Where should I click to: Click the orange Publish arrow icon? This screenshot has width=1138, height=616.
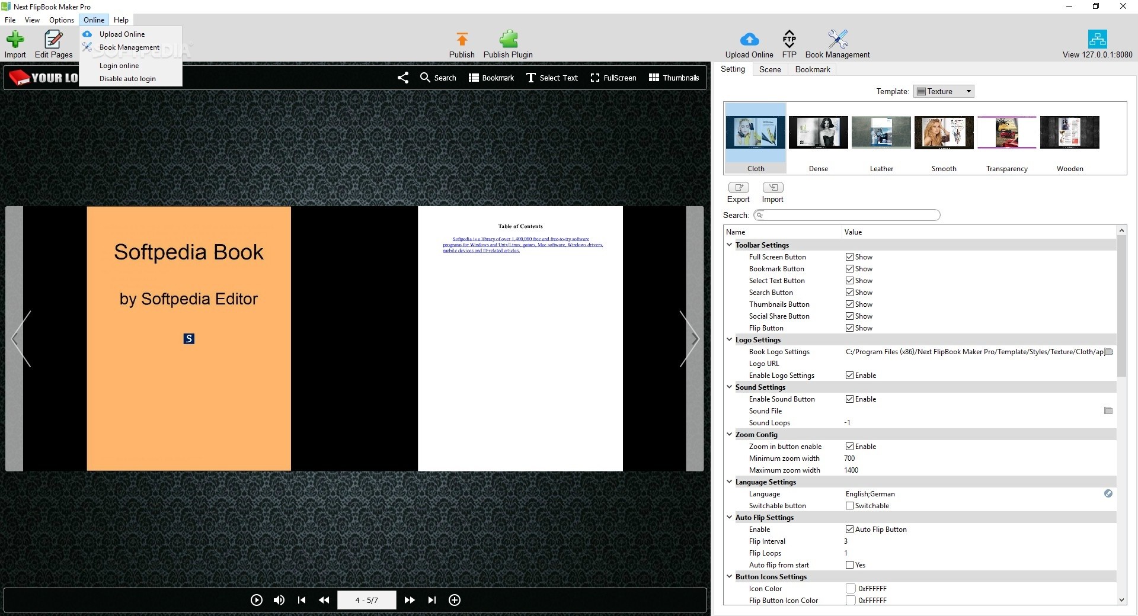462,39
